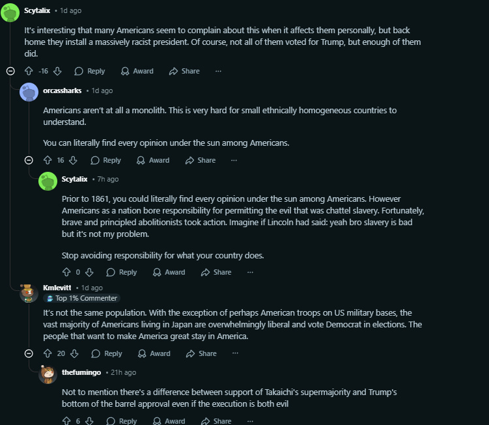
Task: Downvote Scytalix's comment scored -16
Action: coord(57,71)
